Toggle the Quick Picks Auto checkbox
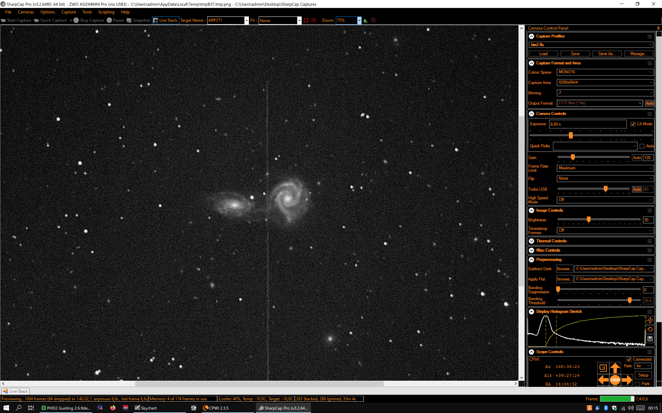The height and width of the screenshot is (413, 662). [x=642, y=146]
